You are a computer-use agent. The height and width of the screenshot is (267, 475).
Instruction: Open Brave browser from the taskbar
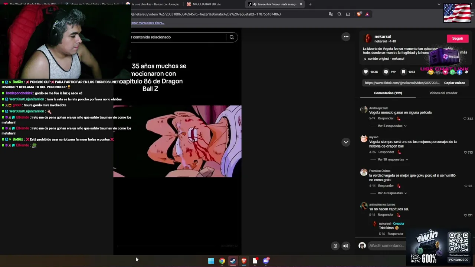coord(244,261)
